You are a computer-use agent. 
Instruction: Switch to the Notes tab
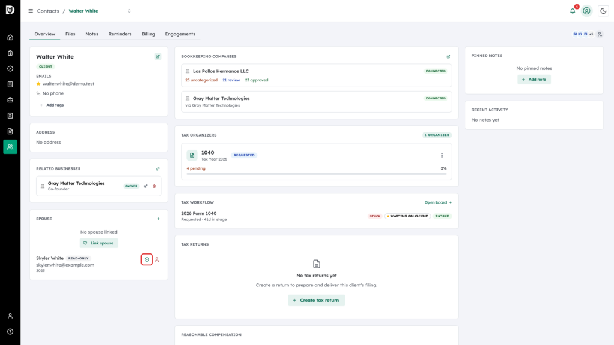click(92, 34)
